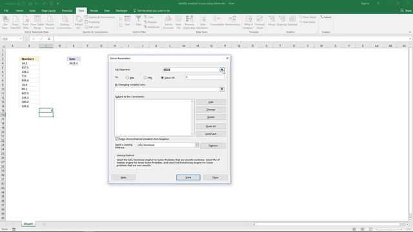Click the Refresh All icon

coord(79,23)
